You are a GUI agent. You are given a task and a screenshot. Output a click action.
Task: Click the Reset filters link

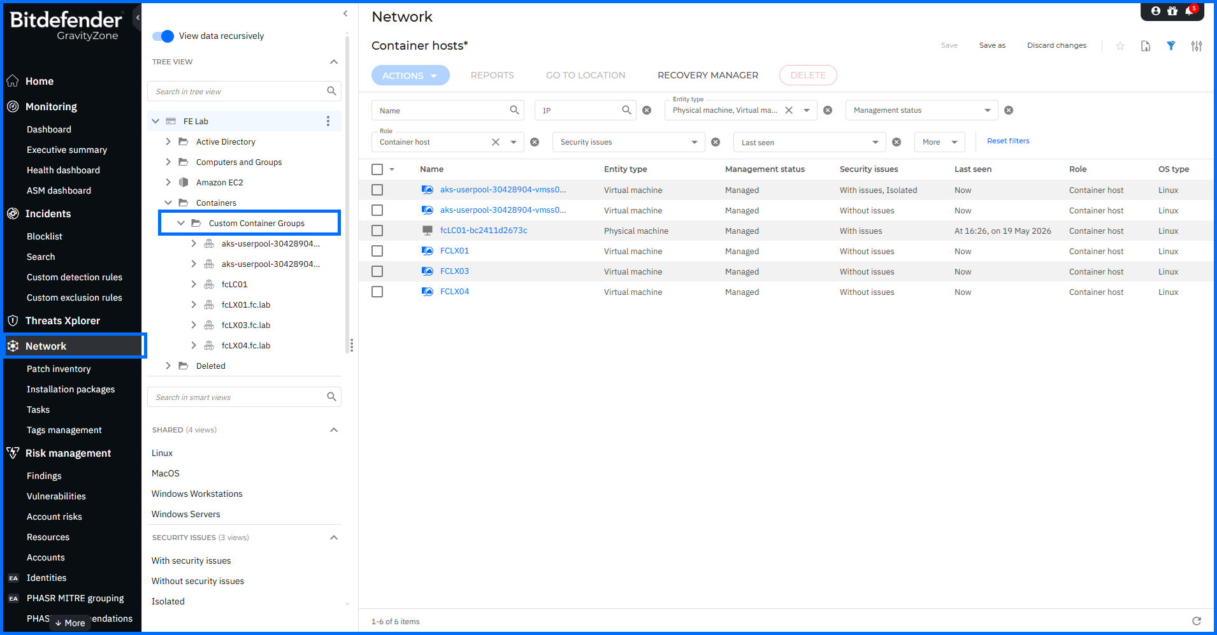pos(1008,141)
